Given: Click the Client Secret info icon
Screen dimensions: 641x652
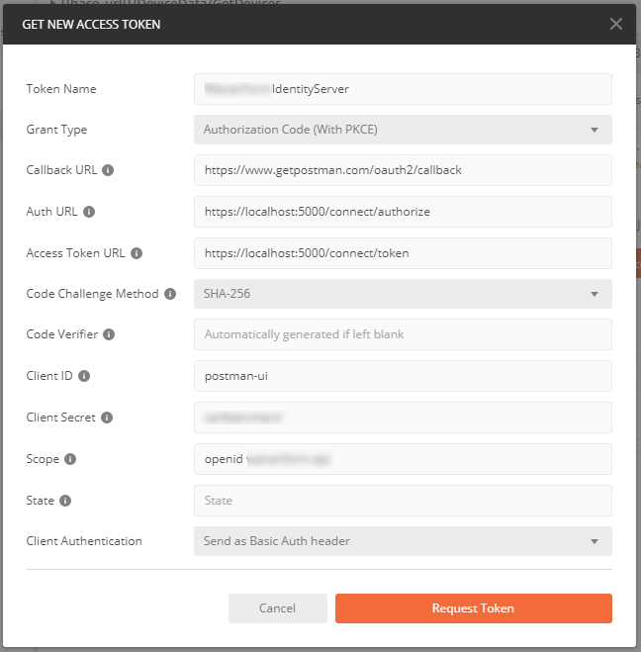Looking at the screenshot, I should [x=107, y=418].
